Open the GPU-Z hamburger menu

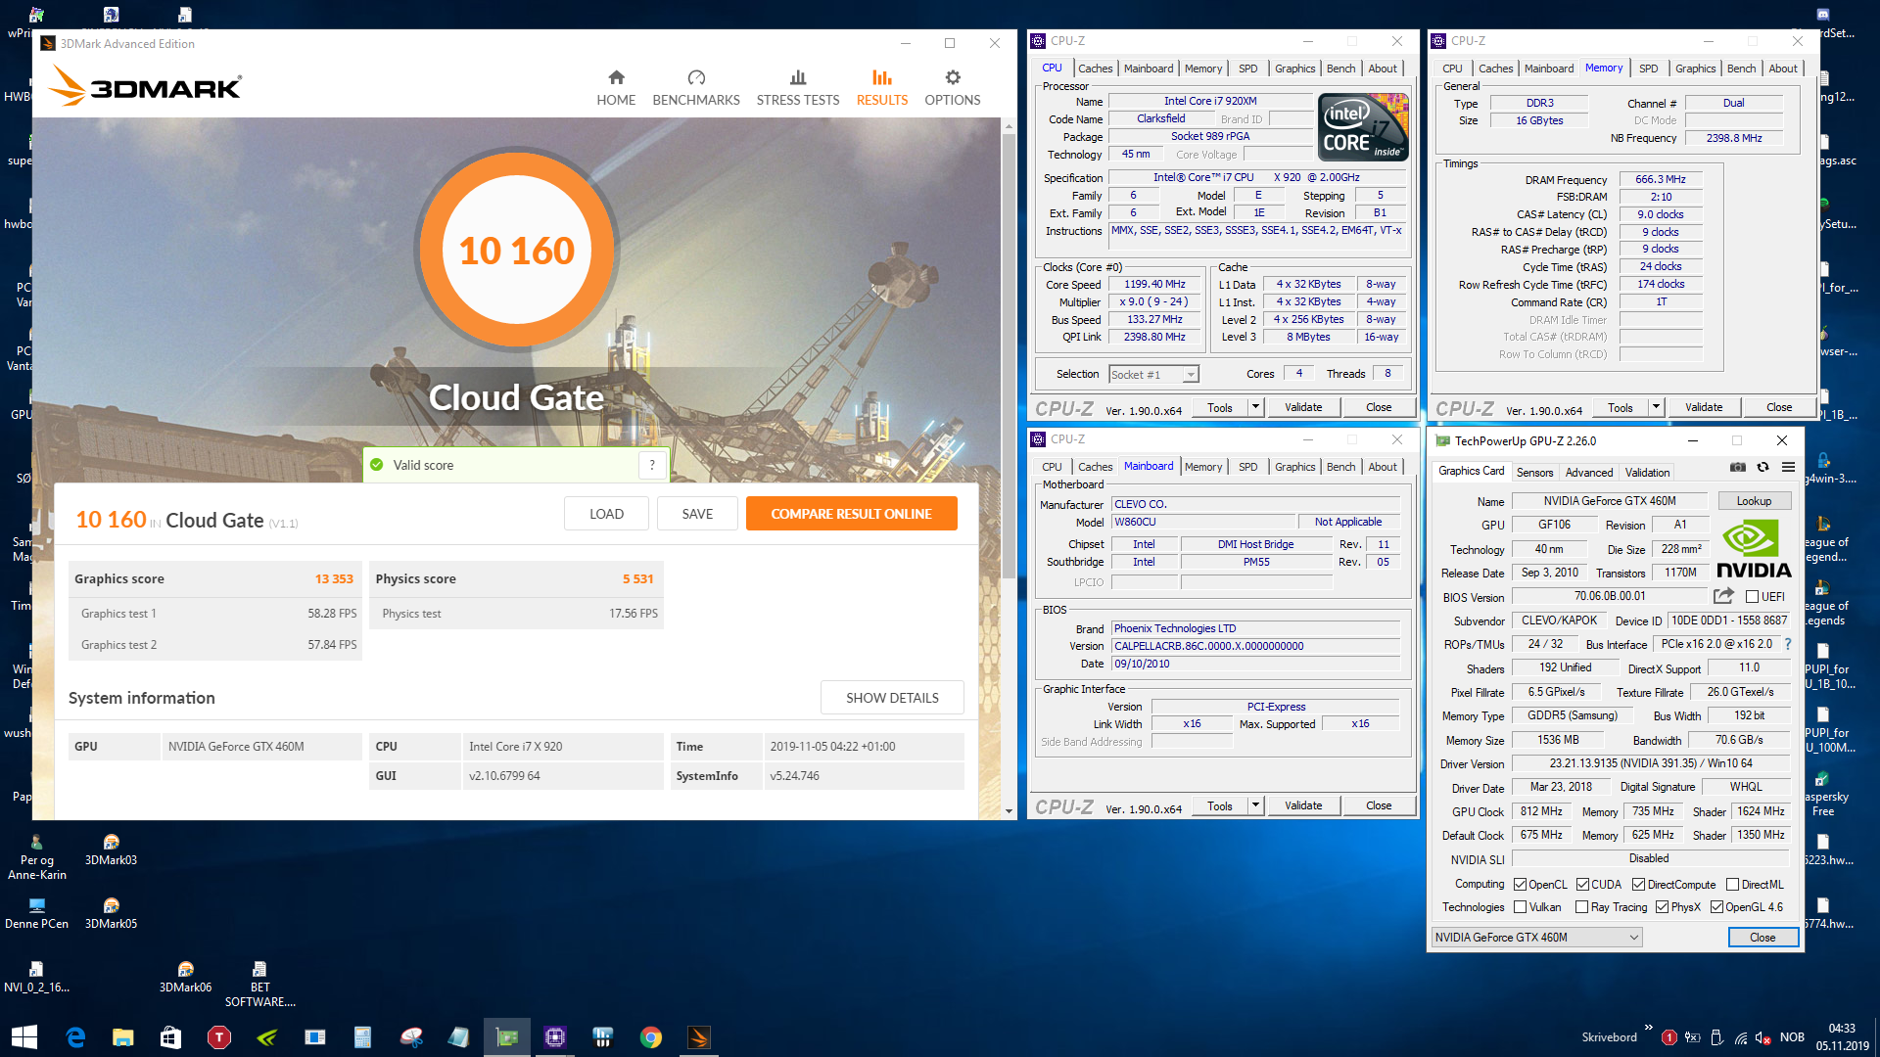tap(1788, 468)
